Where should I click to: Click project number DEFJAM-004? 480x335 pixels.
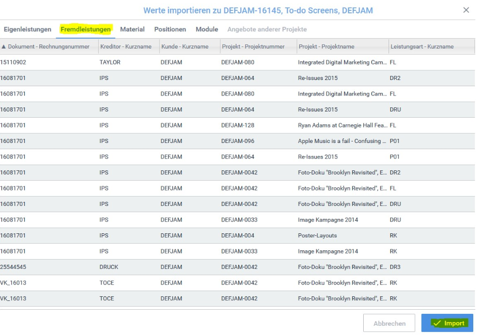(238, 235)
